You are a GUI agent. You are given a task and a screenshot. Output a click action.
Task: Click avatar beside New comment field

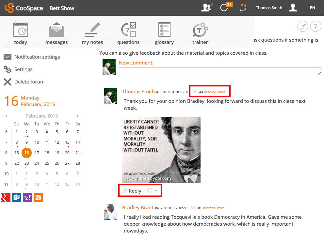(x=109, y=67)
